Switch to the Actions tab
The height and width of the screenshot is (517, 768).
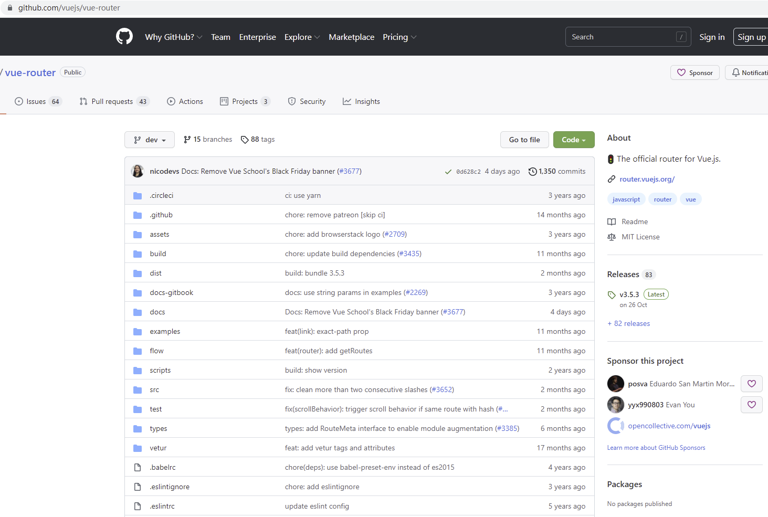[185, 102]
